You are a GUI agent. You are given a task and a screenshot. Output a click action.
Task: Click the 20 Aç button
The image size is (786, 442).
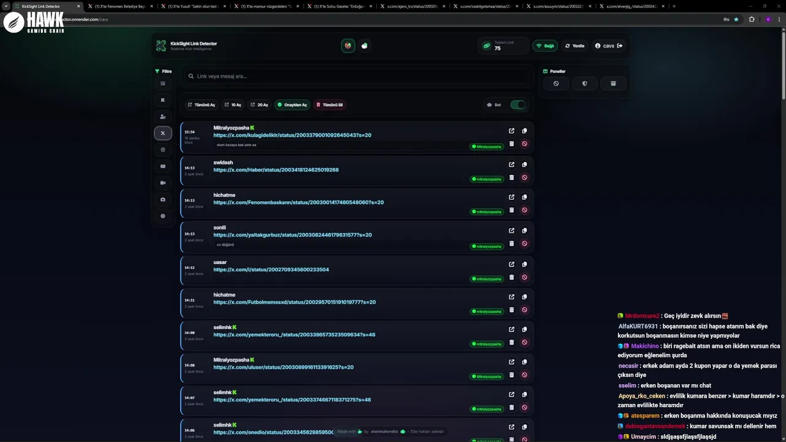click(x=259, y=105)
